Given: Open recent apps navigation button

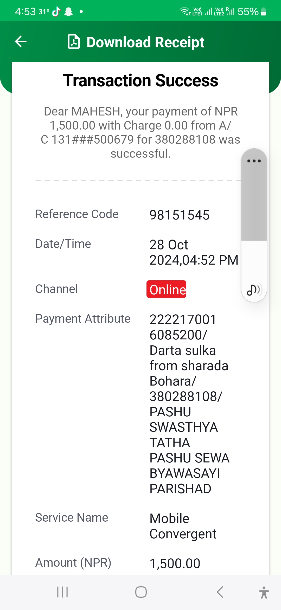Looking at the screenshot, I should pos(62,592).
